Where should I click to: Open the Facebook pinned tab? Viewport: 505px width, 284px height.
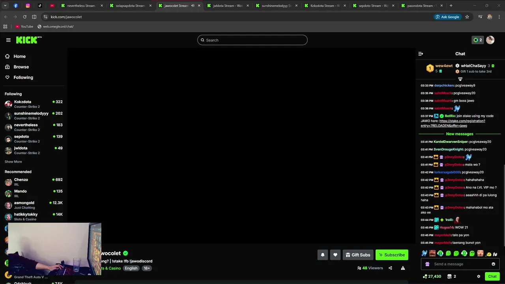[16, 6]
